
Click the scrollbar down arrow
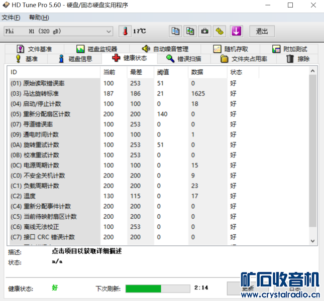pyautogui.click(x=312, y=241)
